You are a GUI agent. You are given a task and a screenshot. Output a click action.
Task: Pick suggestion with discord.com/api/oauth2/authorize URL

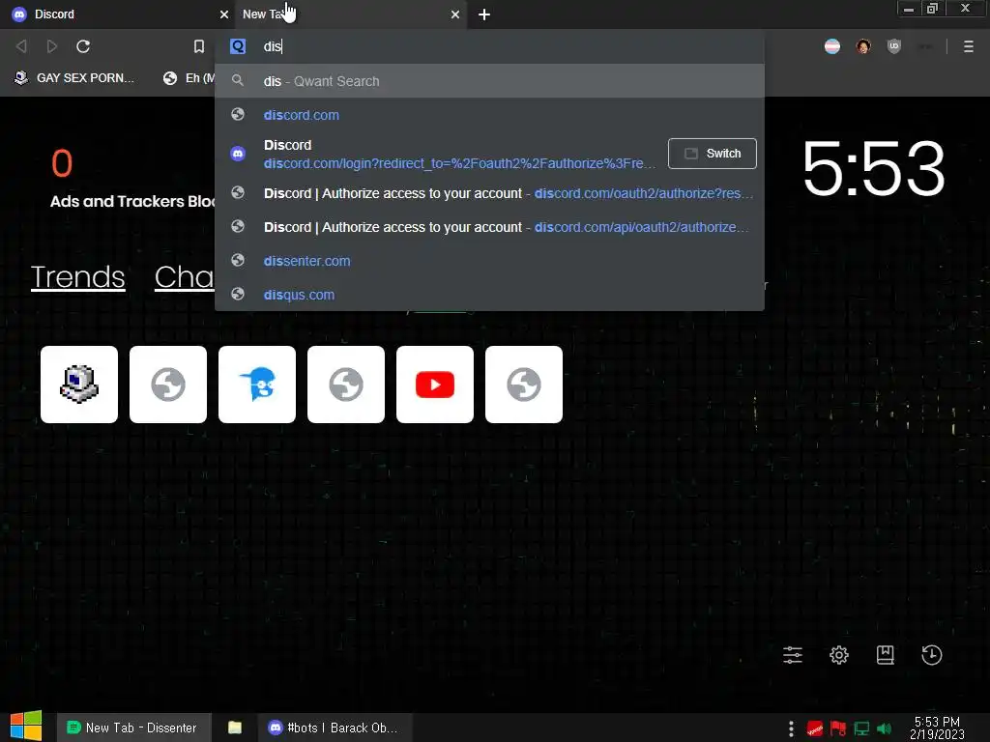pyautogui.click(x=489, y=227)
